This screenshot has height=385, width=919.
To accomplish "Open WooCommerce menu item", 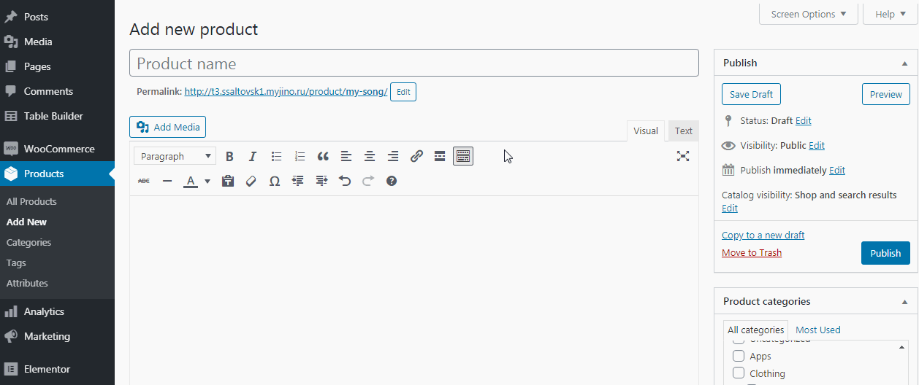I will coord(57,149).
